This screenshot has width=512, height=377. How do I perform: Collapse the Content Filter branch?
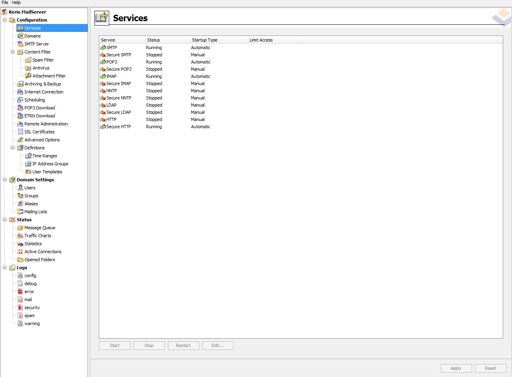coord(13,52)
